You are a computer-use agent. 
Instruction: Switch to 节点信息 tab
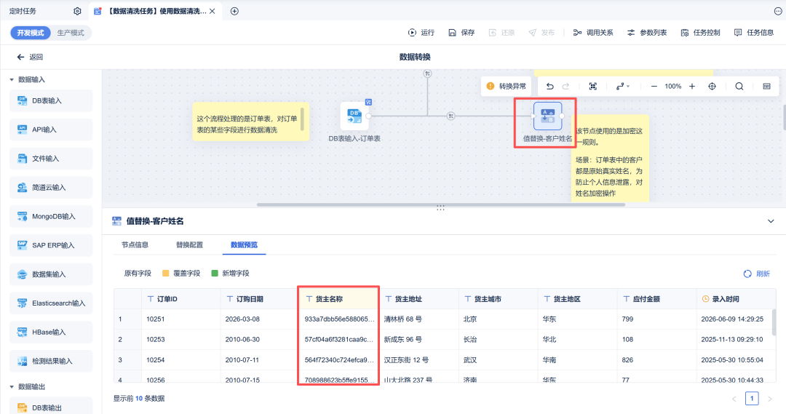[135, 244]
